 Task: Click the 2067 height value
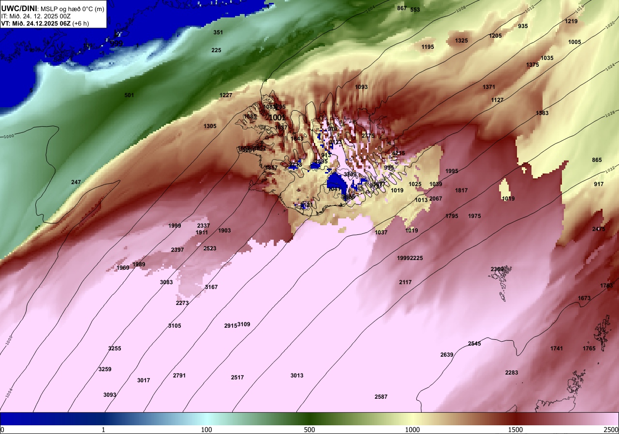click(436, 199)
